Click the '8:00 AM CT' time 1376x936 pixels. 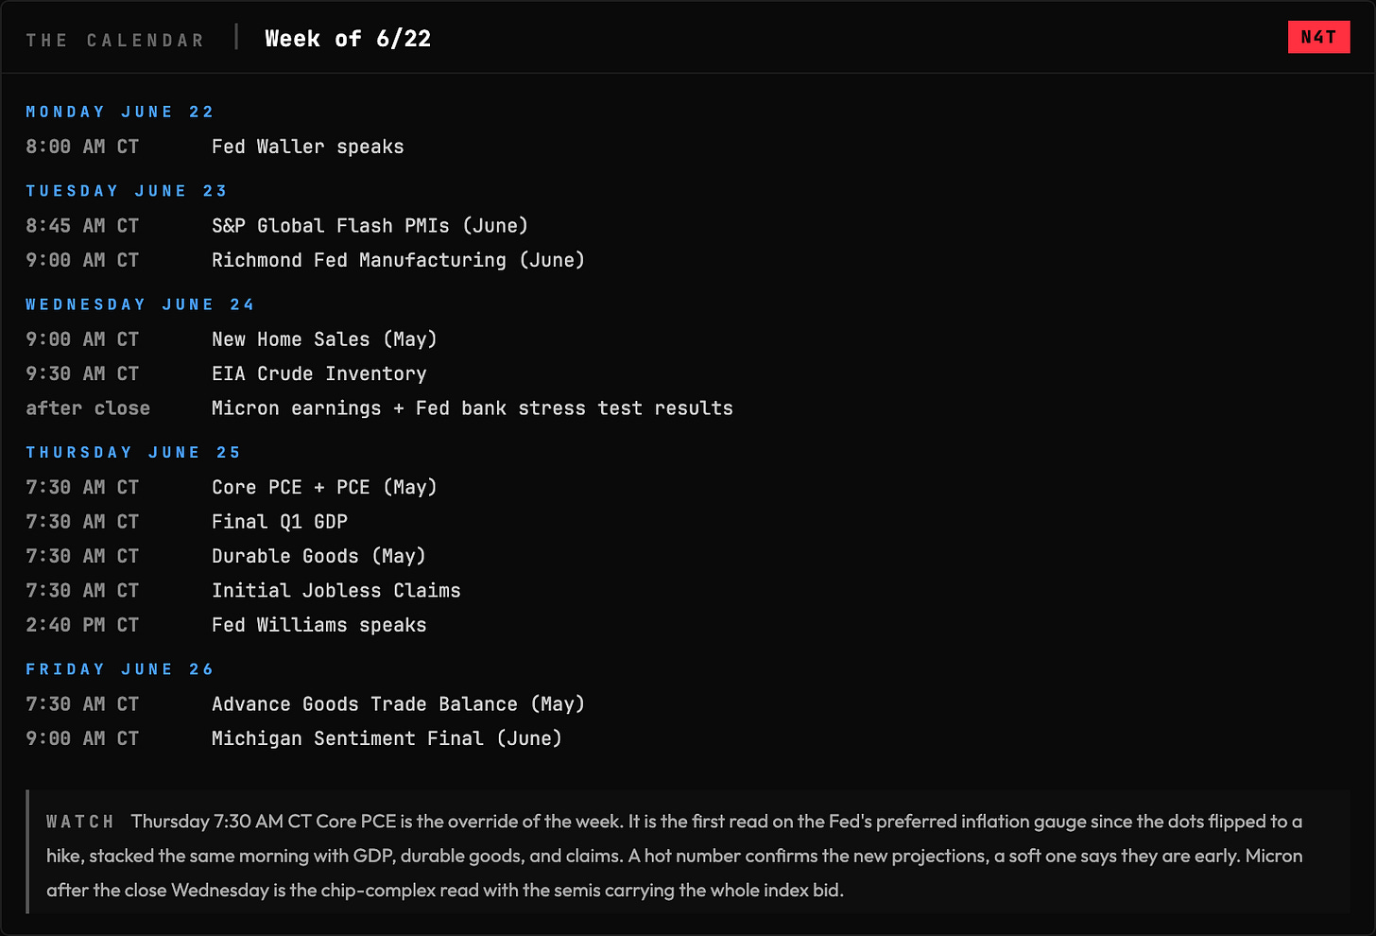[82, 147]
